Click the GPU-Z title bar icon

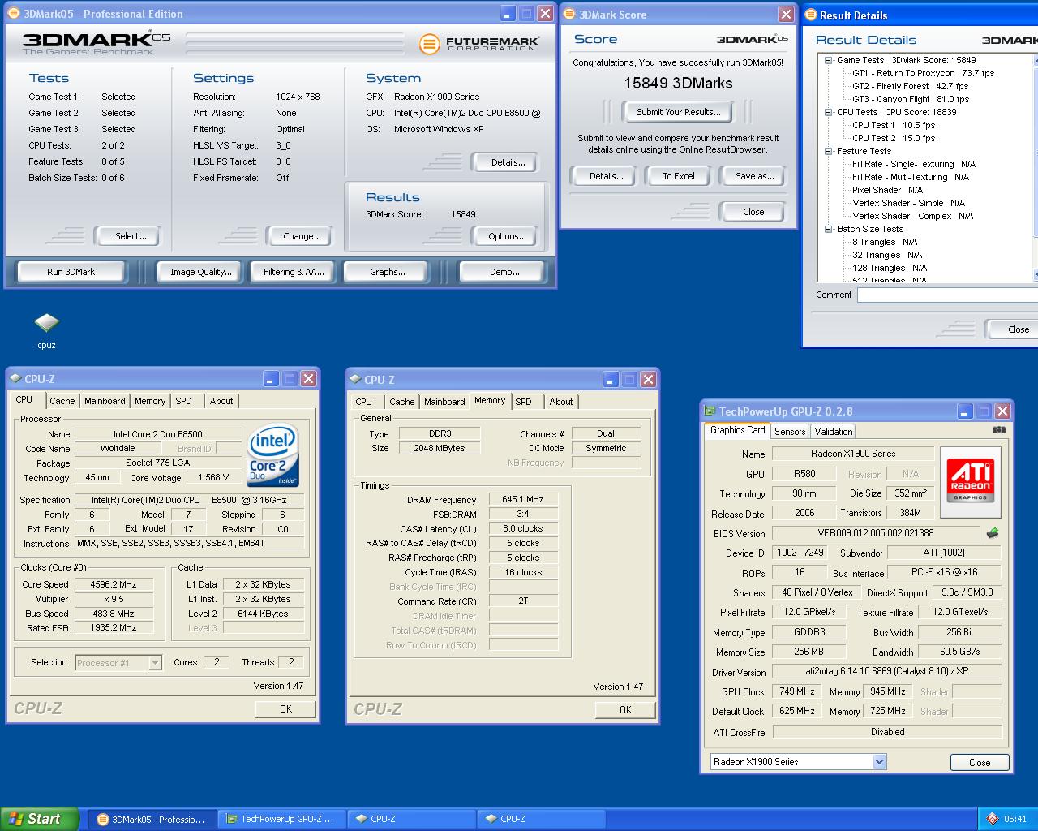[710, 411]
